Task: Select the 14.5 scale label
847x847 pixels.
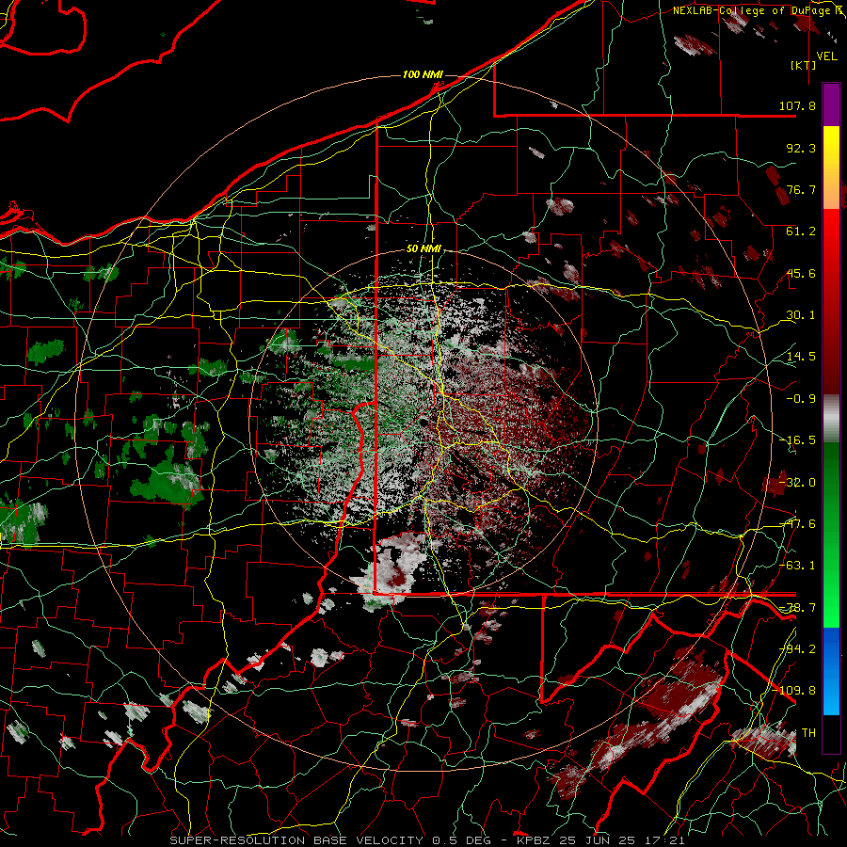Action: pos(801,357)
